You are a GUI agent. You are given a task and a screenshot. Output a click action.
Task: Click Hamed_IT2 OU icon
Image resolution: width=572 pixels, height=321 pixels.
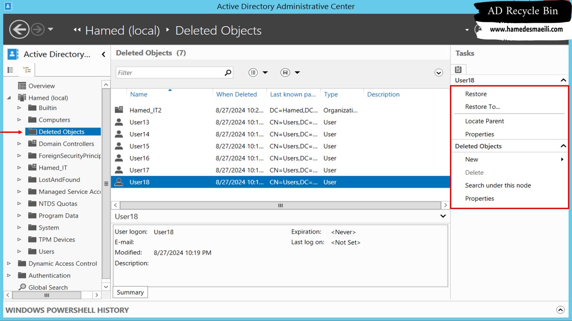pyautogui.click(x=118, y=110)
